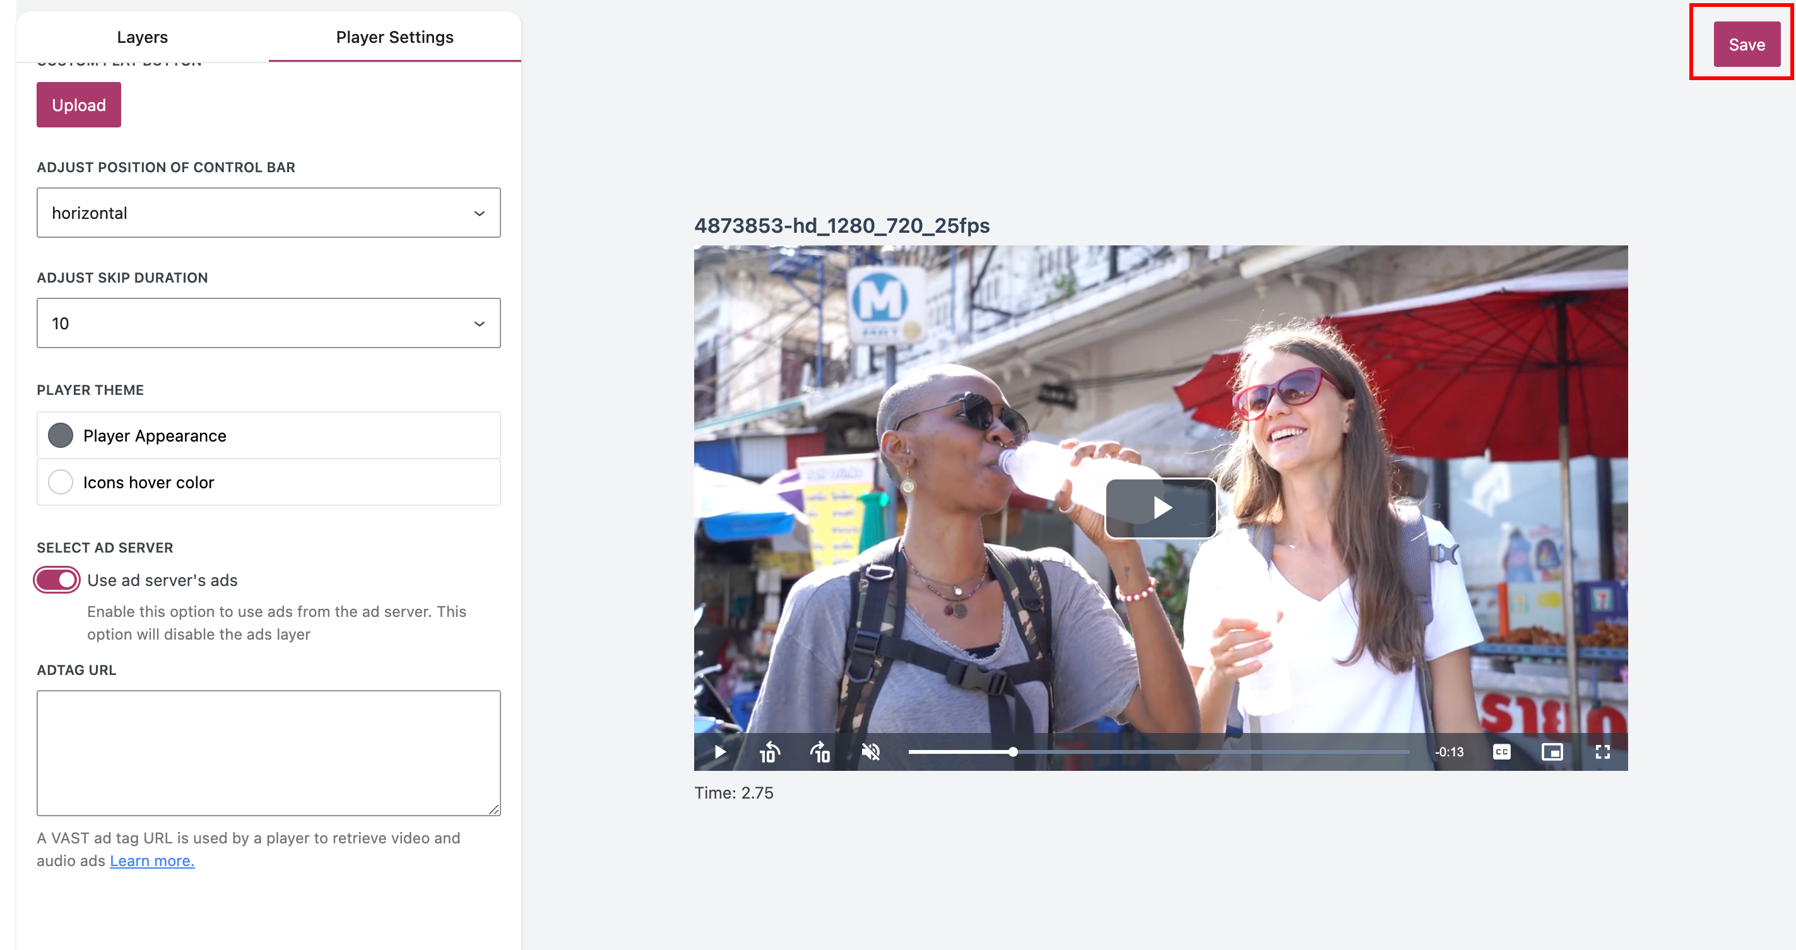The height and width of the screenshot is (950, 1796).
Task: Open the Learn more link
Action: 152,861
